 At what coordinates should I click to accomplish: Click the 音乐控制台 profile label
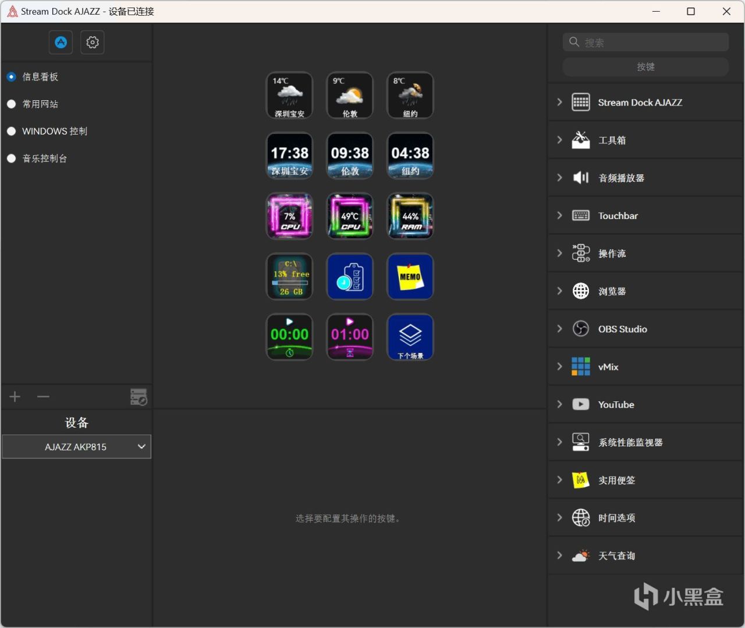tap(45, 158)
